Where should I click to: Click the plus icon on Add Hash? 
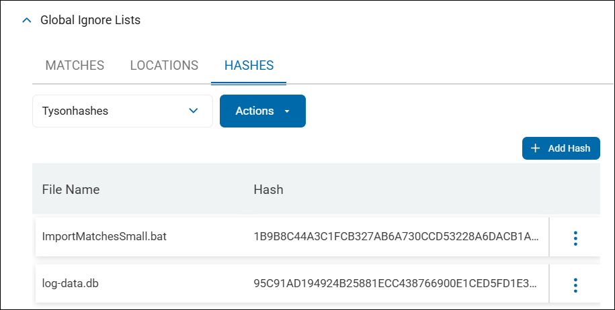point(535,148)
